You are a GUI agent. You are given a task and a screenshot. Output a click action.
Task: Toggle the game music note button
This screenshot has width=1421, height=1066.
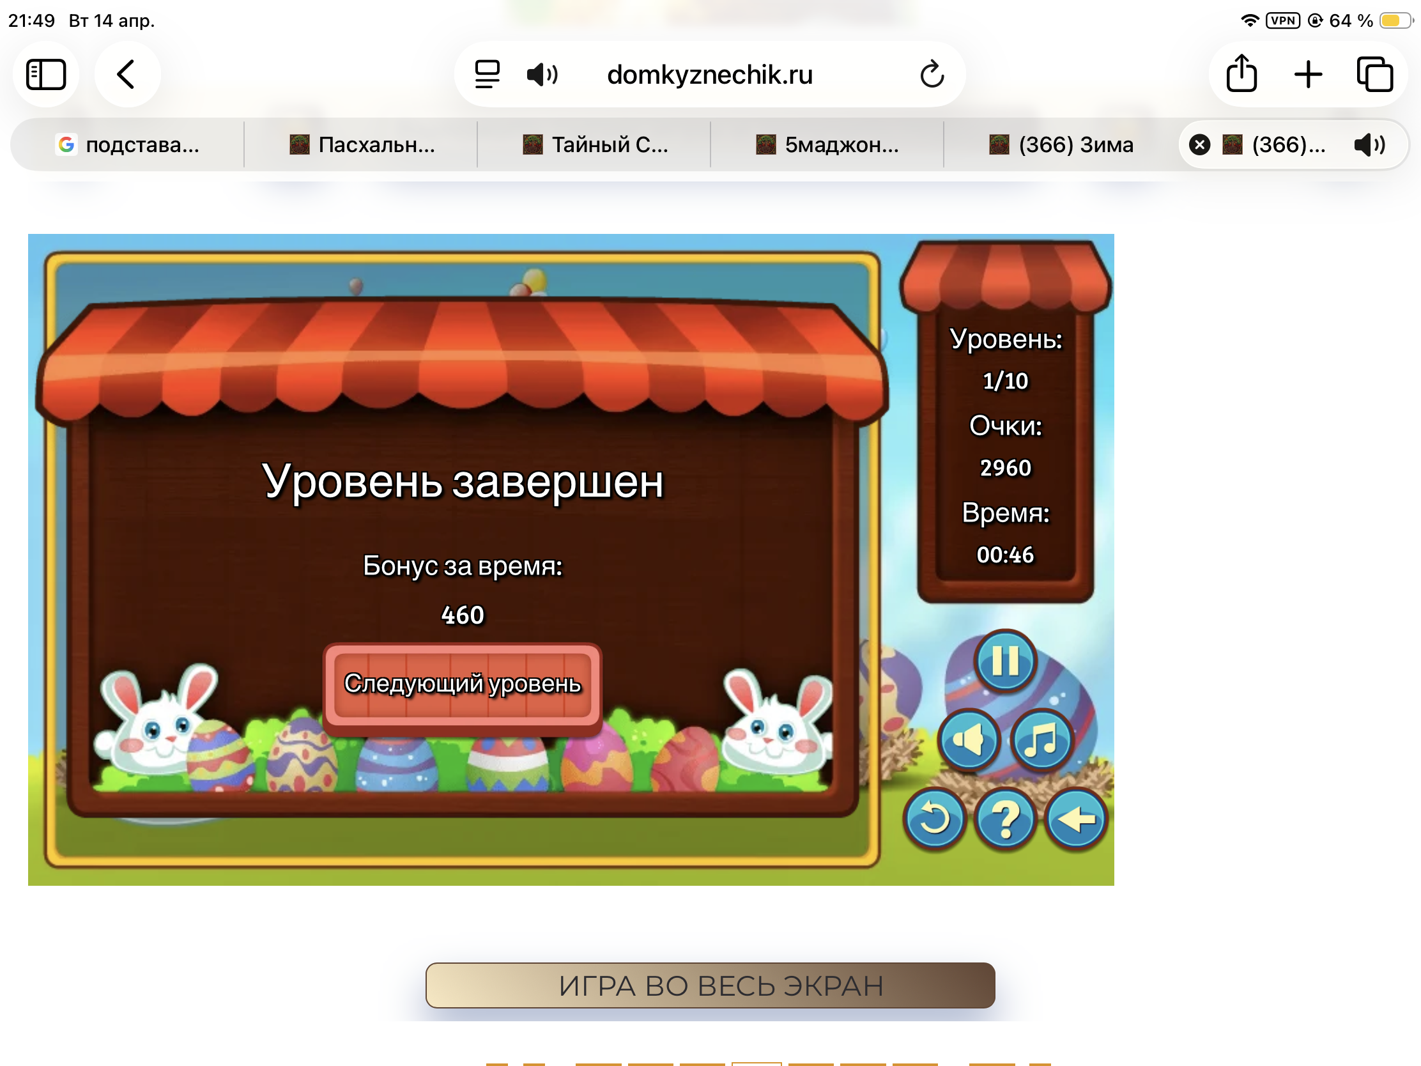coord(1041,739)
